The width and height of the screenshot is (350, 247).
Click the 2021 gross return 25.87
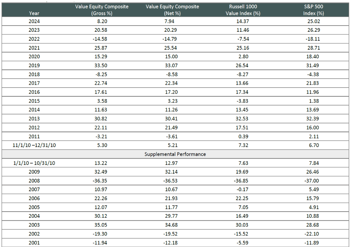[101, 48]
